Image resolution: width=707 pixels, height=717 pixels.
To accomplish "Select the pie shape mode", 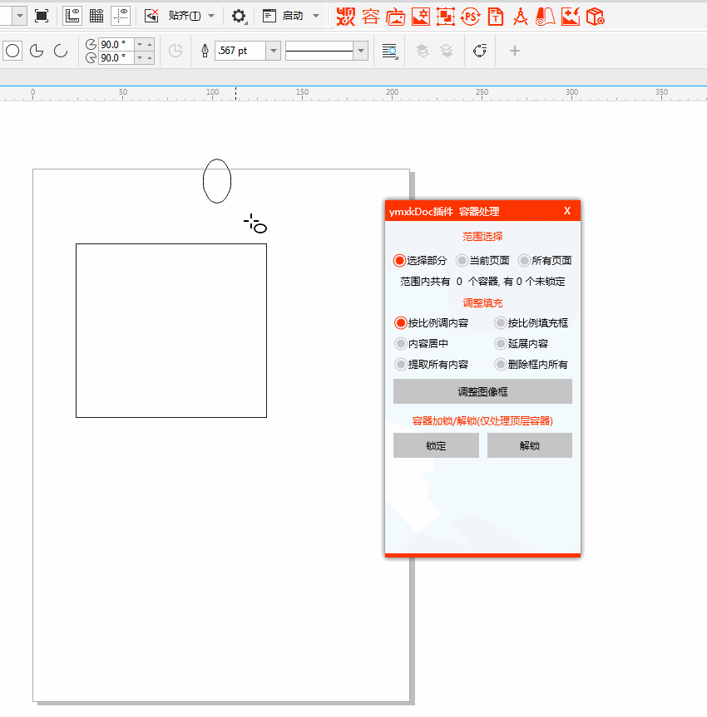I will (x=37, y=51).
